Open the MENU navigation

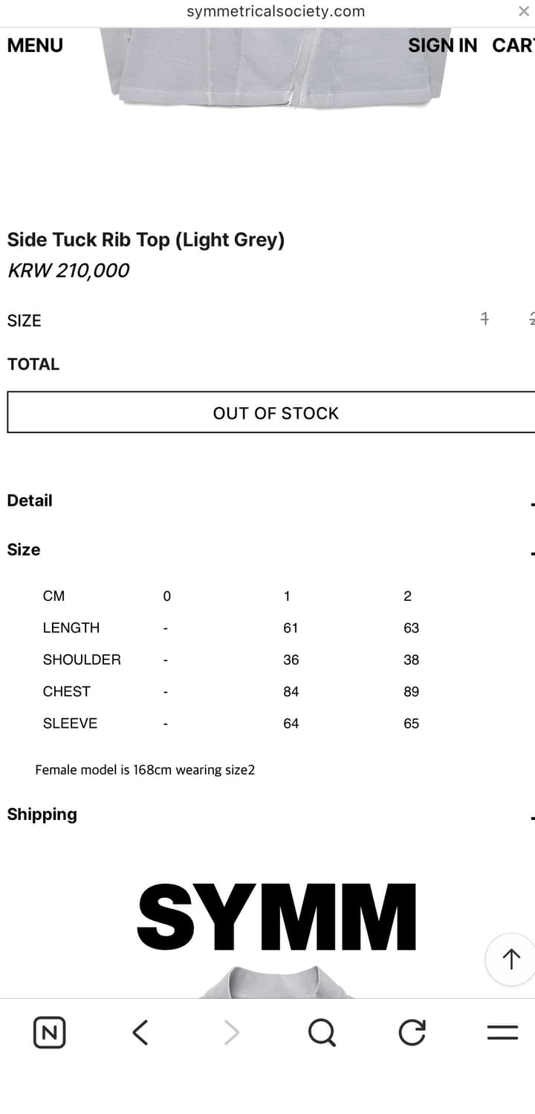click(x=35, y=45)
